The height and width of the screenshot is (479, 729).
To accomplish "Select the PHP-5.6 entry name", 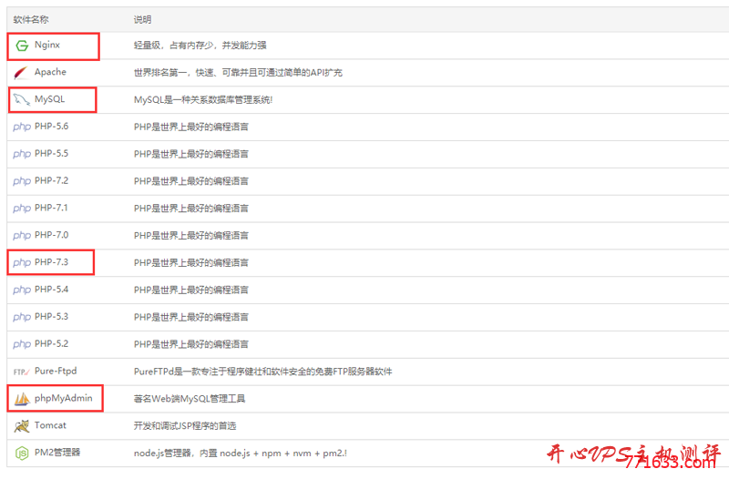I will coord(52,127).
